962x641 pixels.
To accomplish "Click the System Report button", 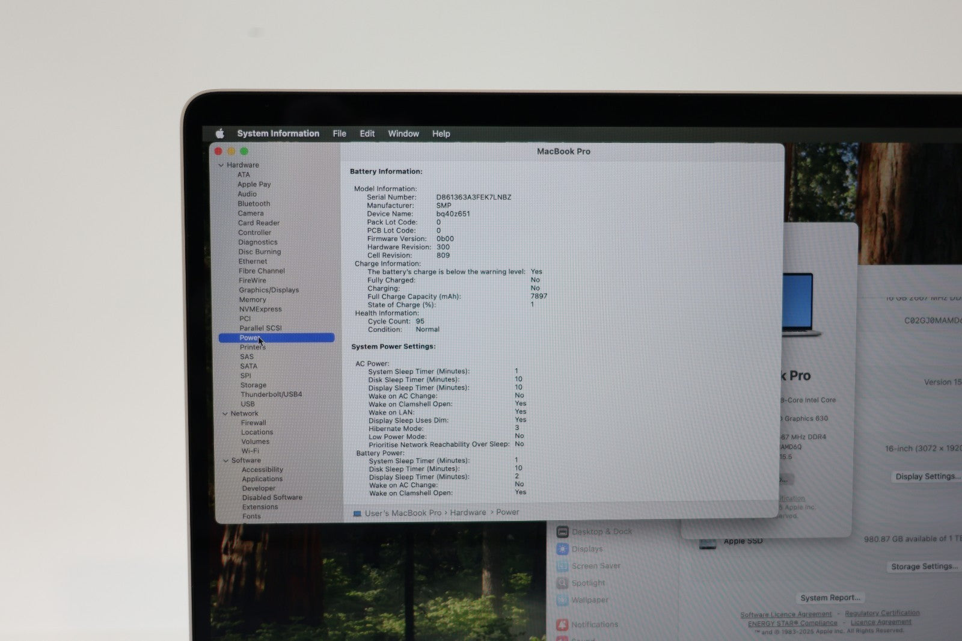I will [830, 598].
